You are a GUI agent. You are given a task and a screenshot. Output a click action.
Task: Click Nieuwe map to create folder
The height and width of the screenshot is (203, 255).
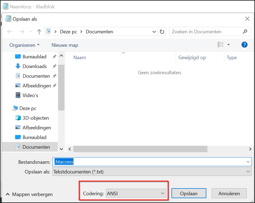pos(65,45)
